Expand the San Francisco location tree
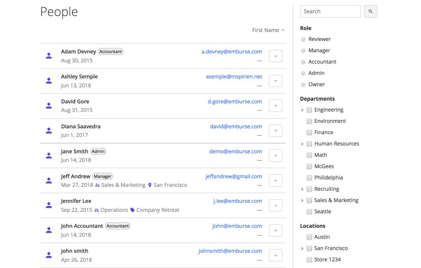 pyautogui.click(x=302, y=248)
